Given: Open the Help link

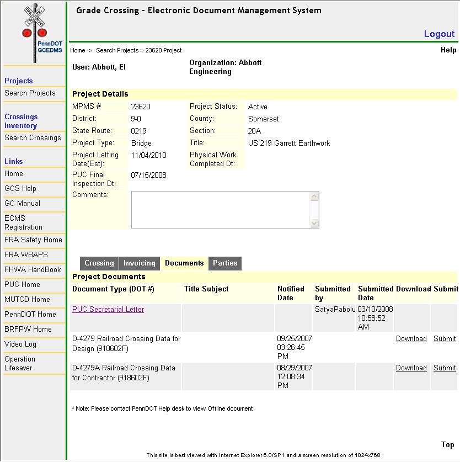Looking at the screenshot, I should tap(448, 50).
